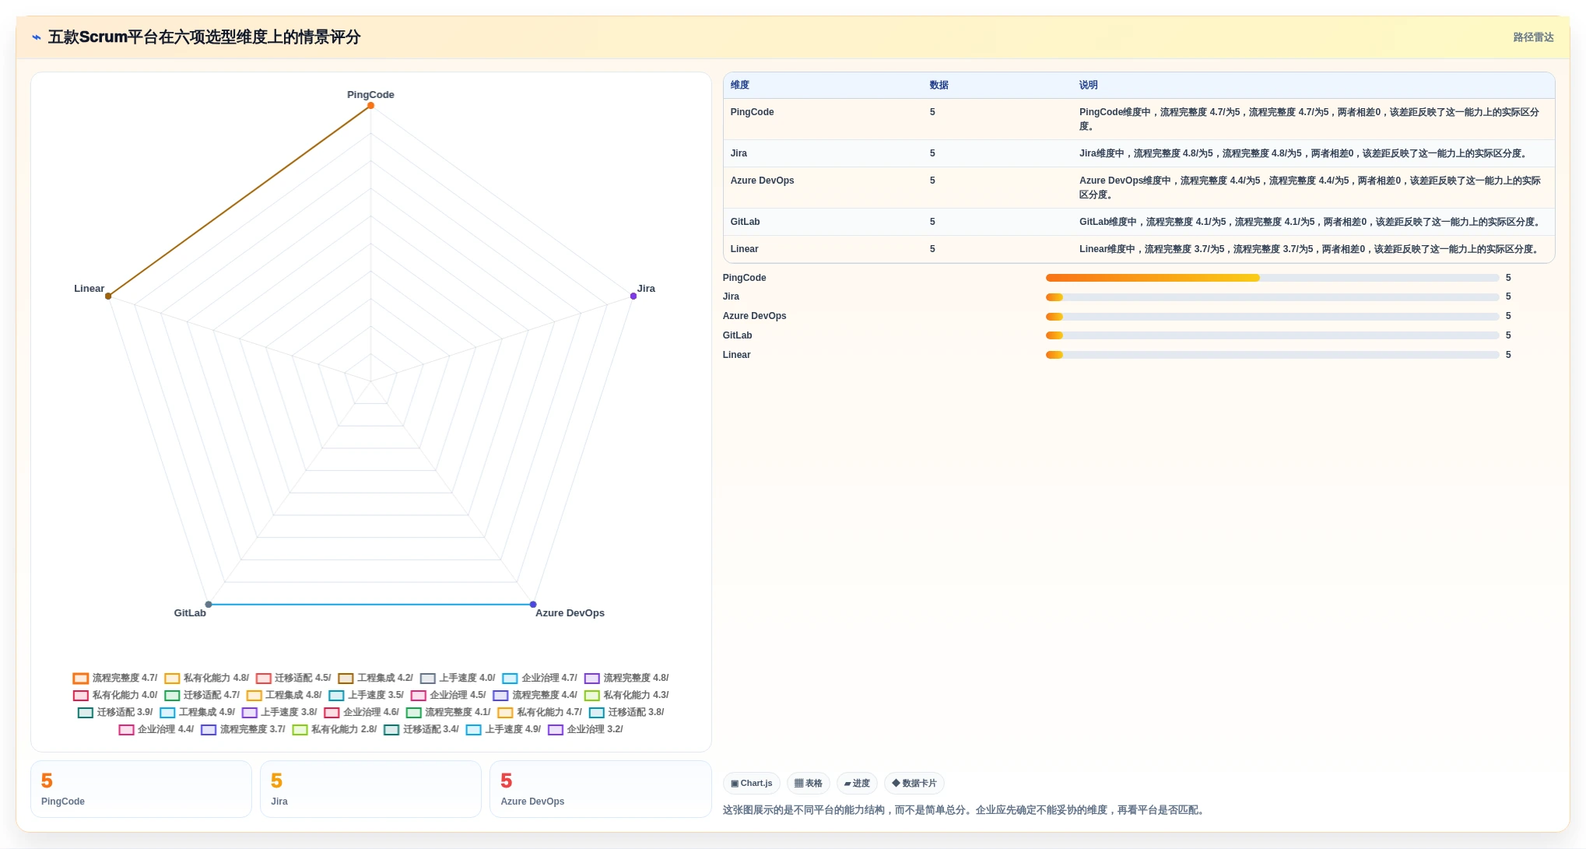
Task: Click the GitLab progress bar
Action: pyautogui.click(x=1272, y=335)
